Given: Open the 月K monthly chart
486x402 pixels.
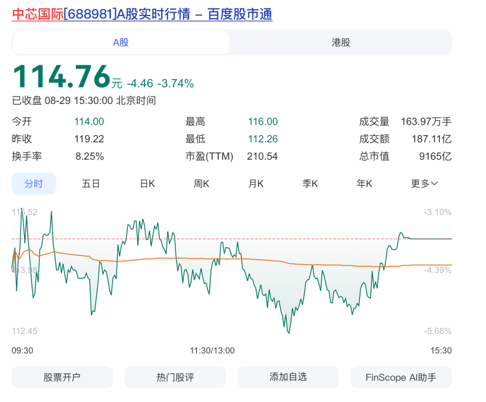Looking at the screenshot, I should (x=256, y=184).
